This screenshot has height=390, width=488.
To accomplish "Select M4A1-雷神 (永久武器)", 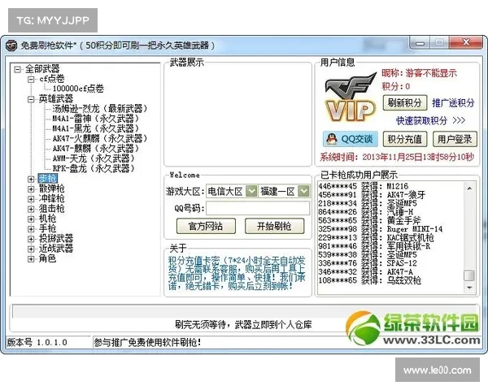I will (95, 119).
